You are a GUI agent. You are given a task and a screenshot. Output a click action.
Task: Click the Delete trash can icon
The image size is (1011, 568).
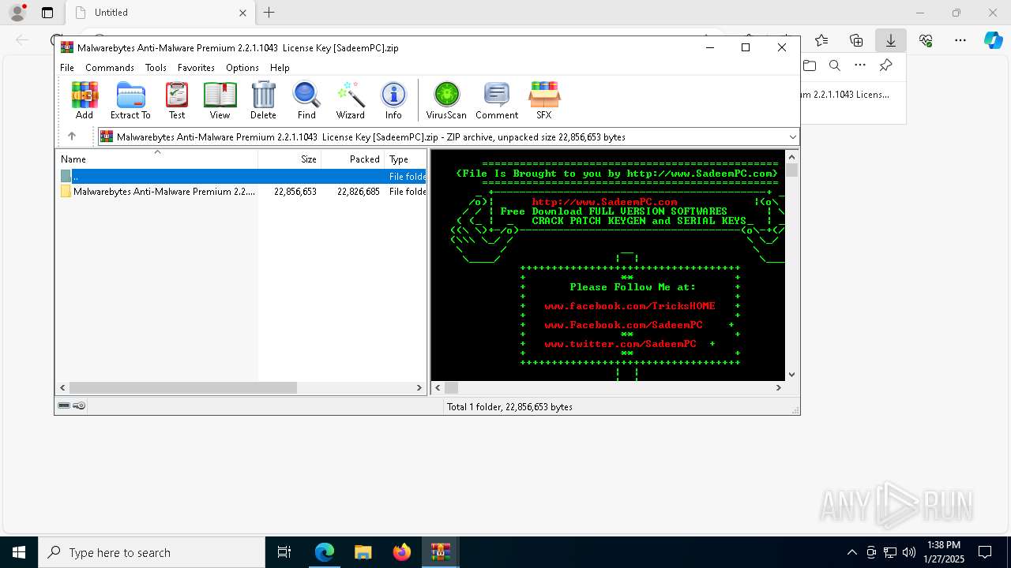tap(263, 100)
